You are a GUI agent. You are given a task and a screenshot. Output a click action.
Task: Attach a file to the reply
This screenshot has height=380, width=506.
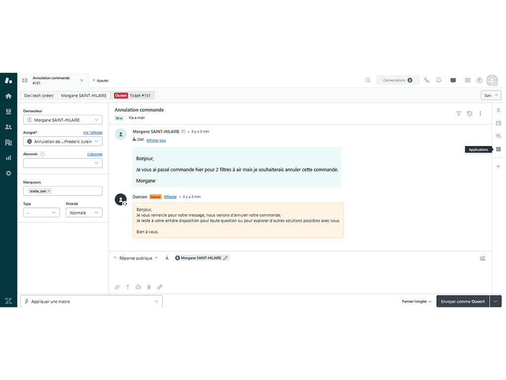[149, 287]
